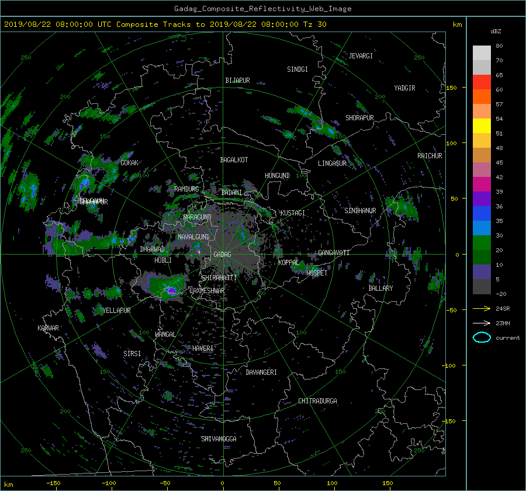
Task: Pick the bright green swatch between 30 and 20
Action: click(482, 243)
